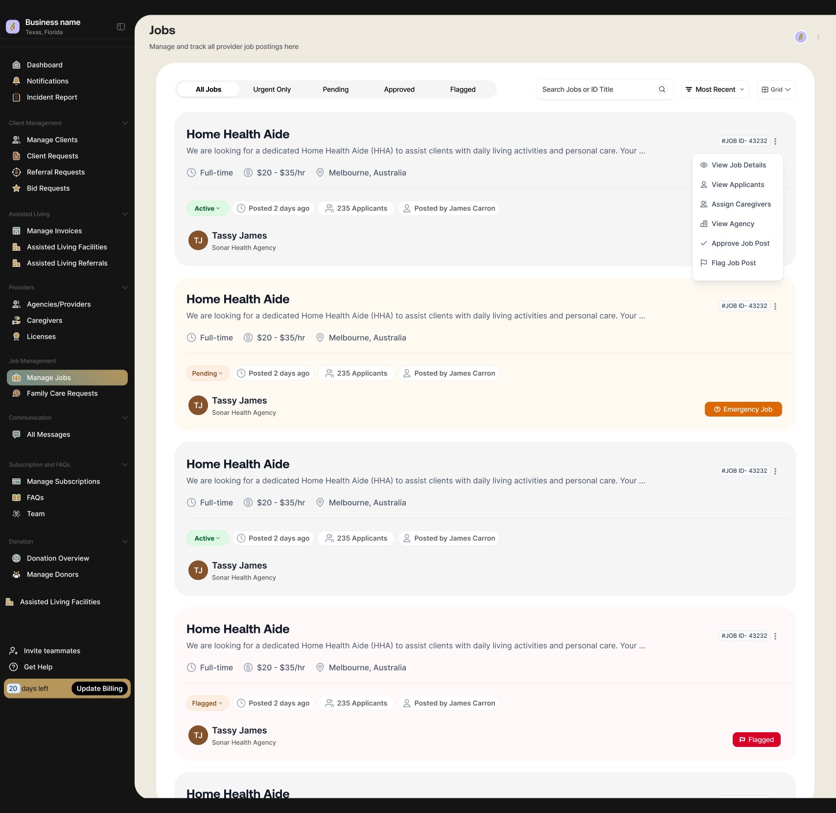Click the orange Emergency Job button
Viewport: 836px width, 813px height.
coord(743,410)
